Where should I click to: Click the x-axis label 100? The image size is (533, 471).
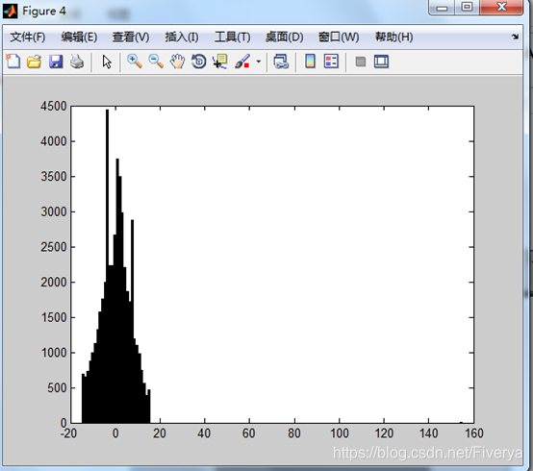pyautogui.click(x=340, y=434)
